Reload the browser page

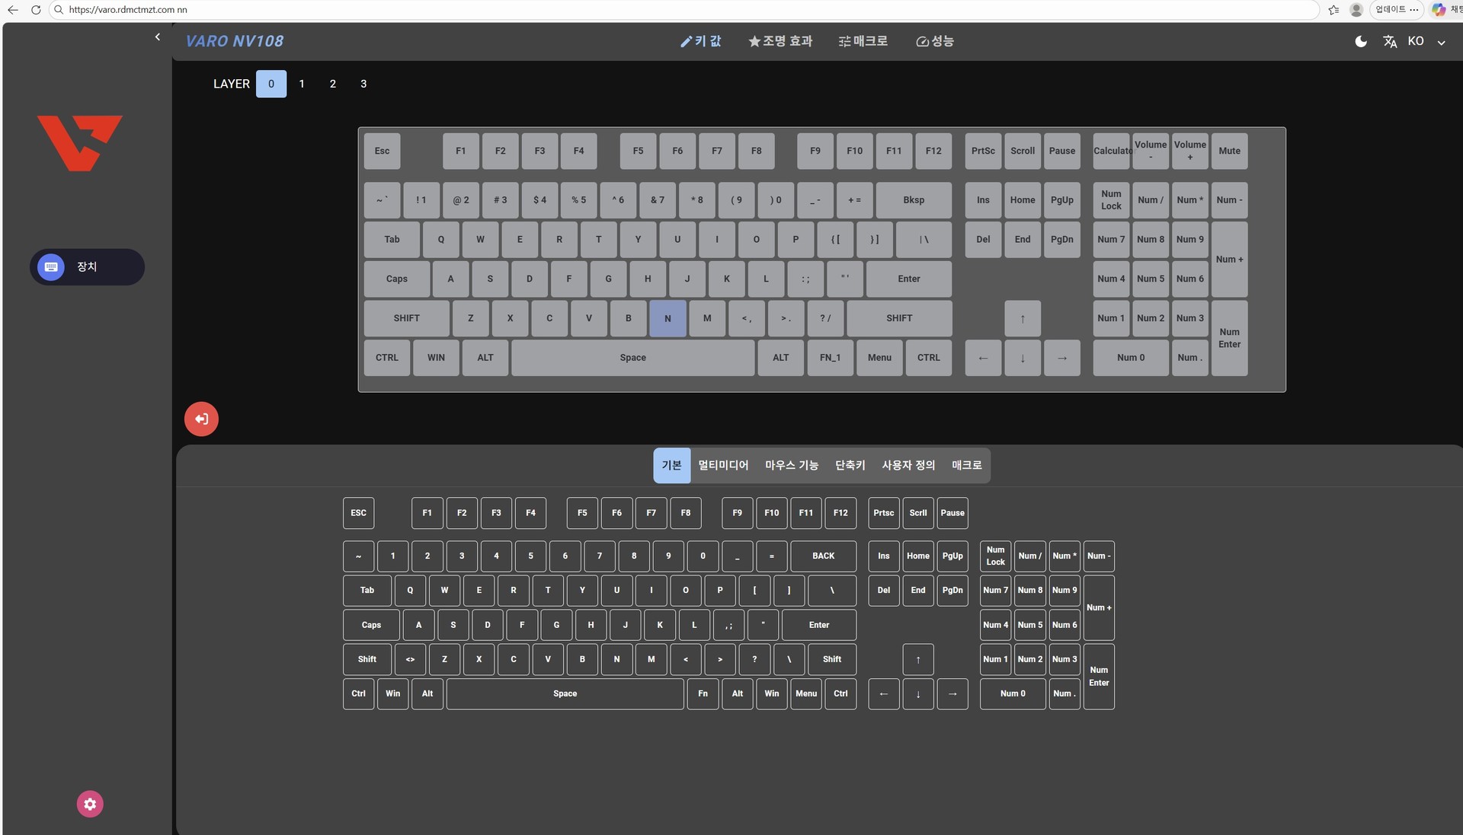36,10
